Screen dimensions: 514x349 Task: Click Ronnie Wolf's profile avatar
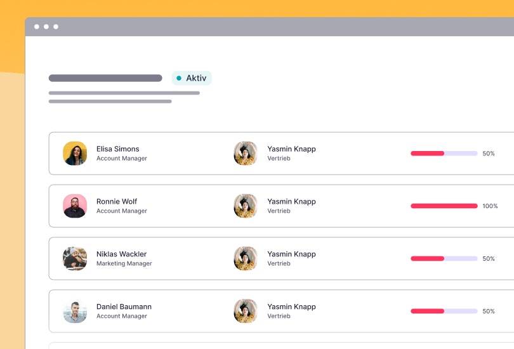(x=75, y=206)
